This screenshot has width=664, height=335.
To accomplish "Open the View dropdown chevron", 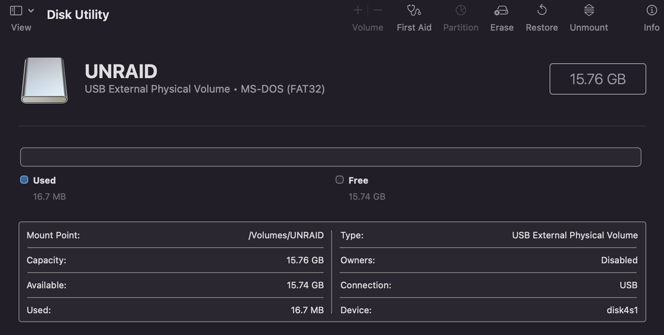I will point(31,10).
